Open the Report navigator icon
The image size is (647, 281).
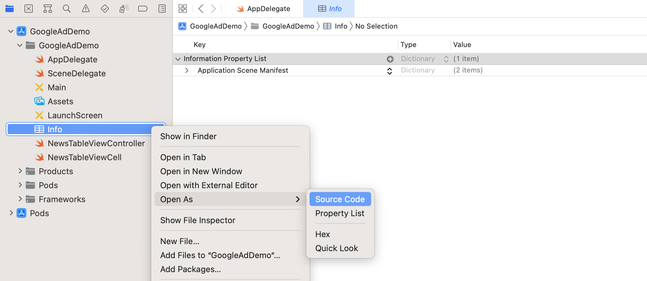pyautogui.click(x=162, y=9)
